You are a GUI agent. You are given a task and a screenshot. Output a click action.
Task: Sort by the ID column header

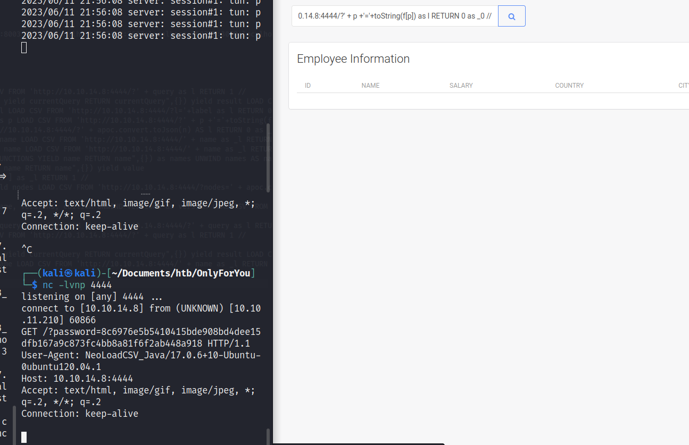point(308,86)
